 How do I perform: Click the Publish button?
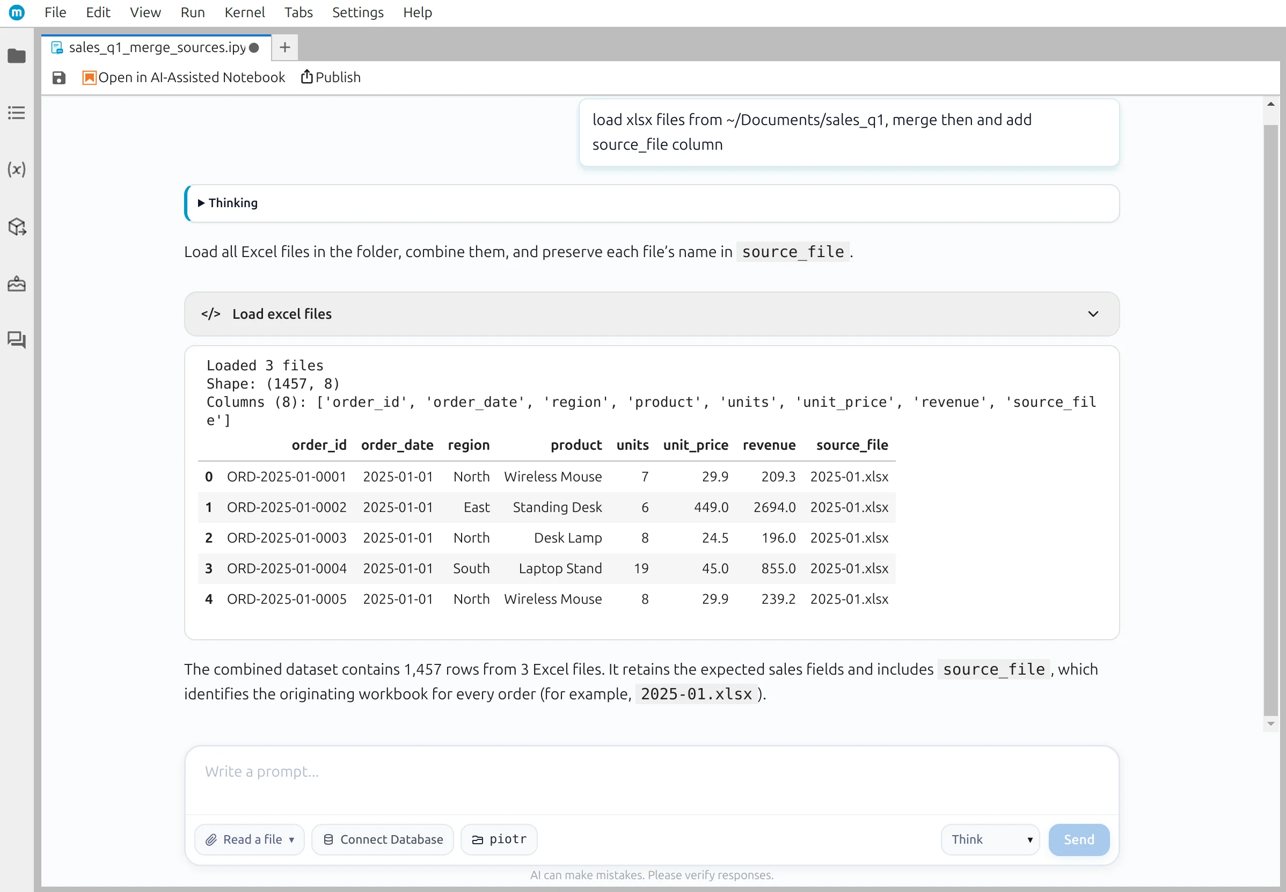click(x=331, y=77)
